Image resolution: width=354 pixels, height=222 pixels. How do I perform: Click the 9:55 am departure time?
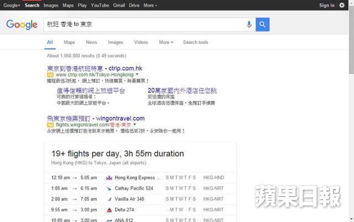pyautogui.click(x=59, y=210)
